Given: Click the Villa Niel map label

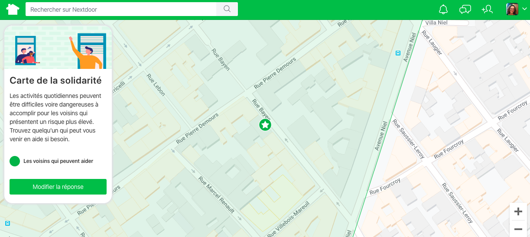Looking at the screenshot, I should point(436,23).
